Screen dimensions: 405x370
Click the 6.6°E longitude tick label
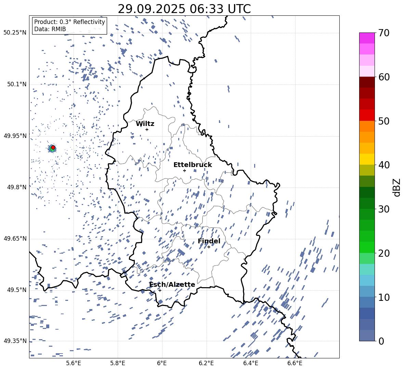[x=295, y=363]
